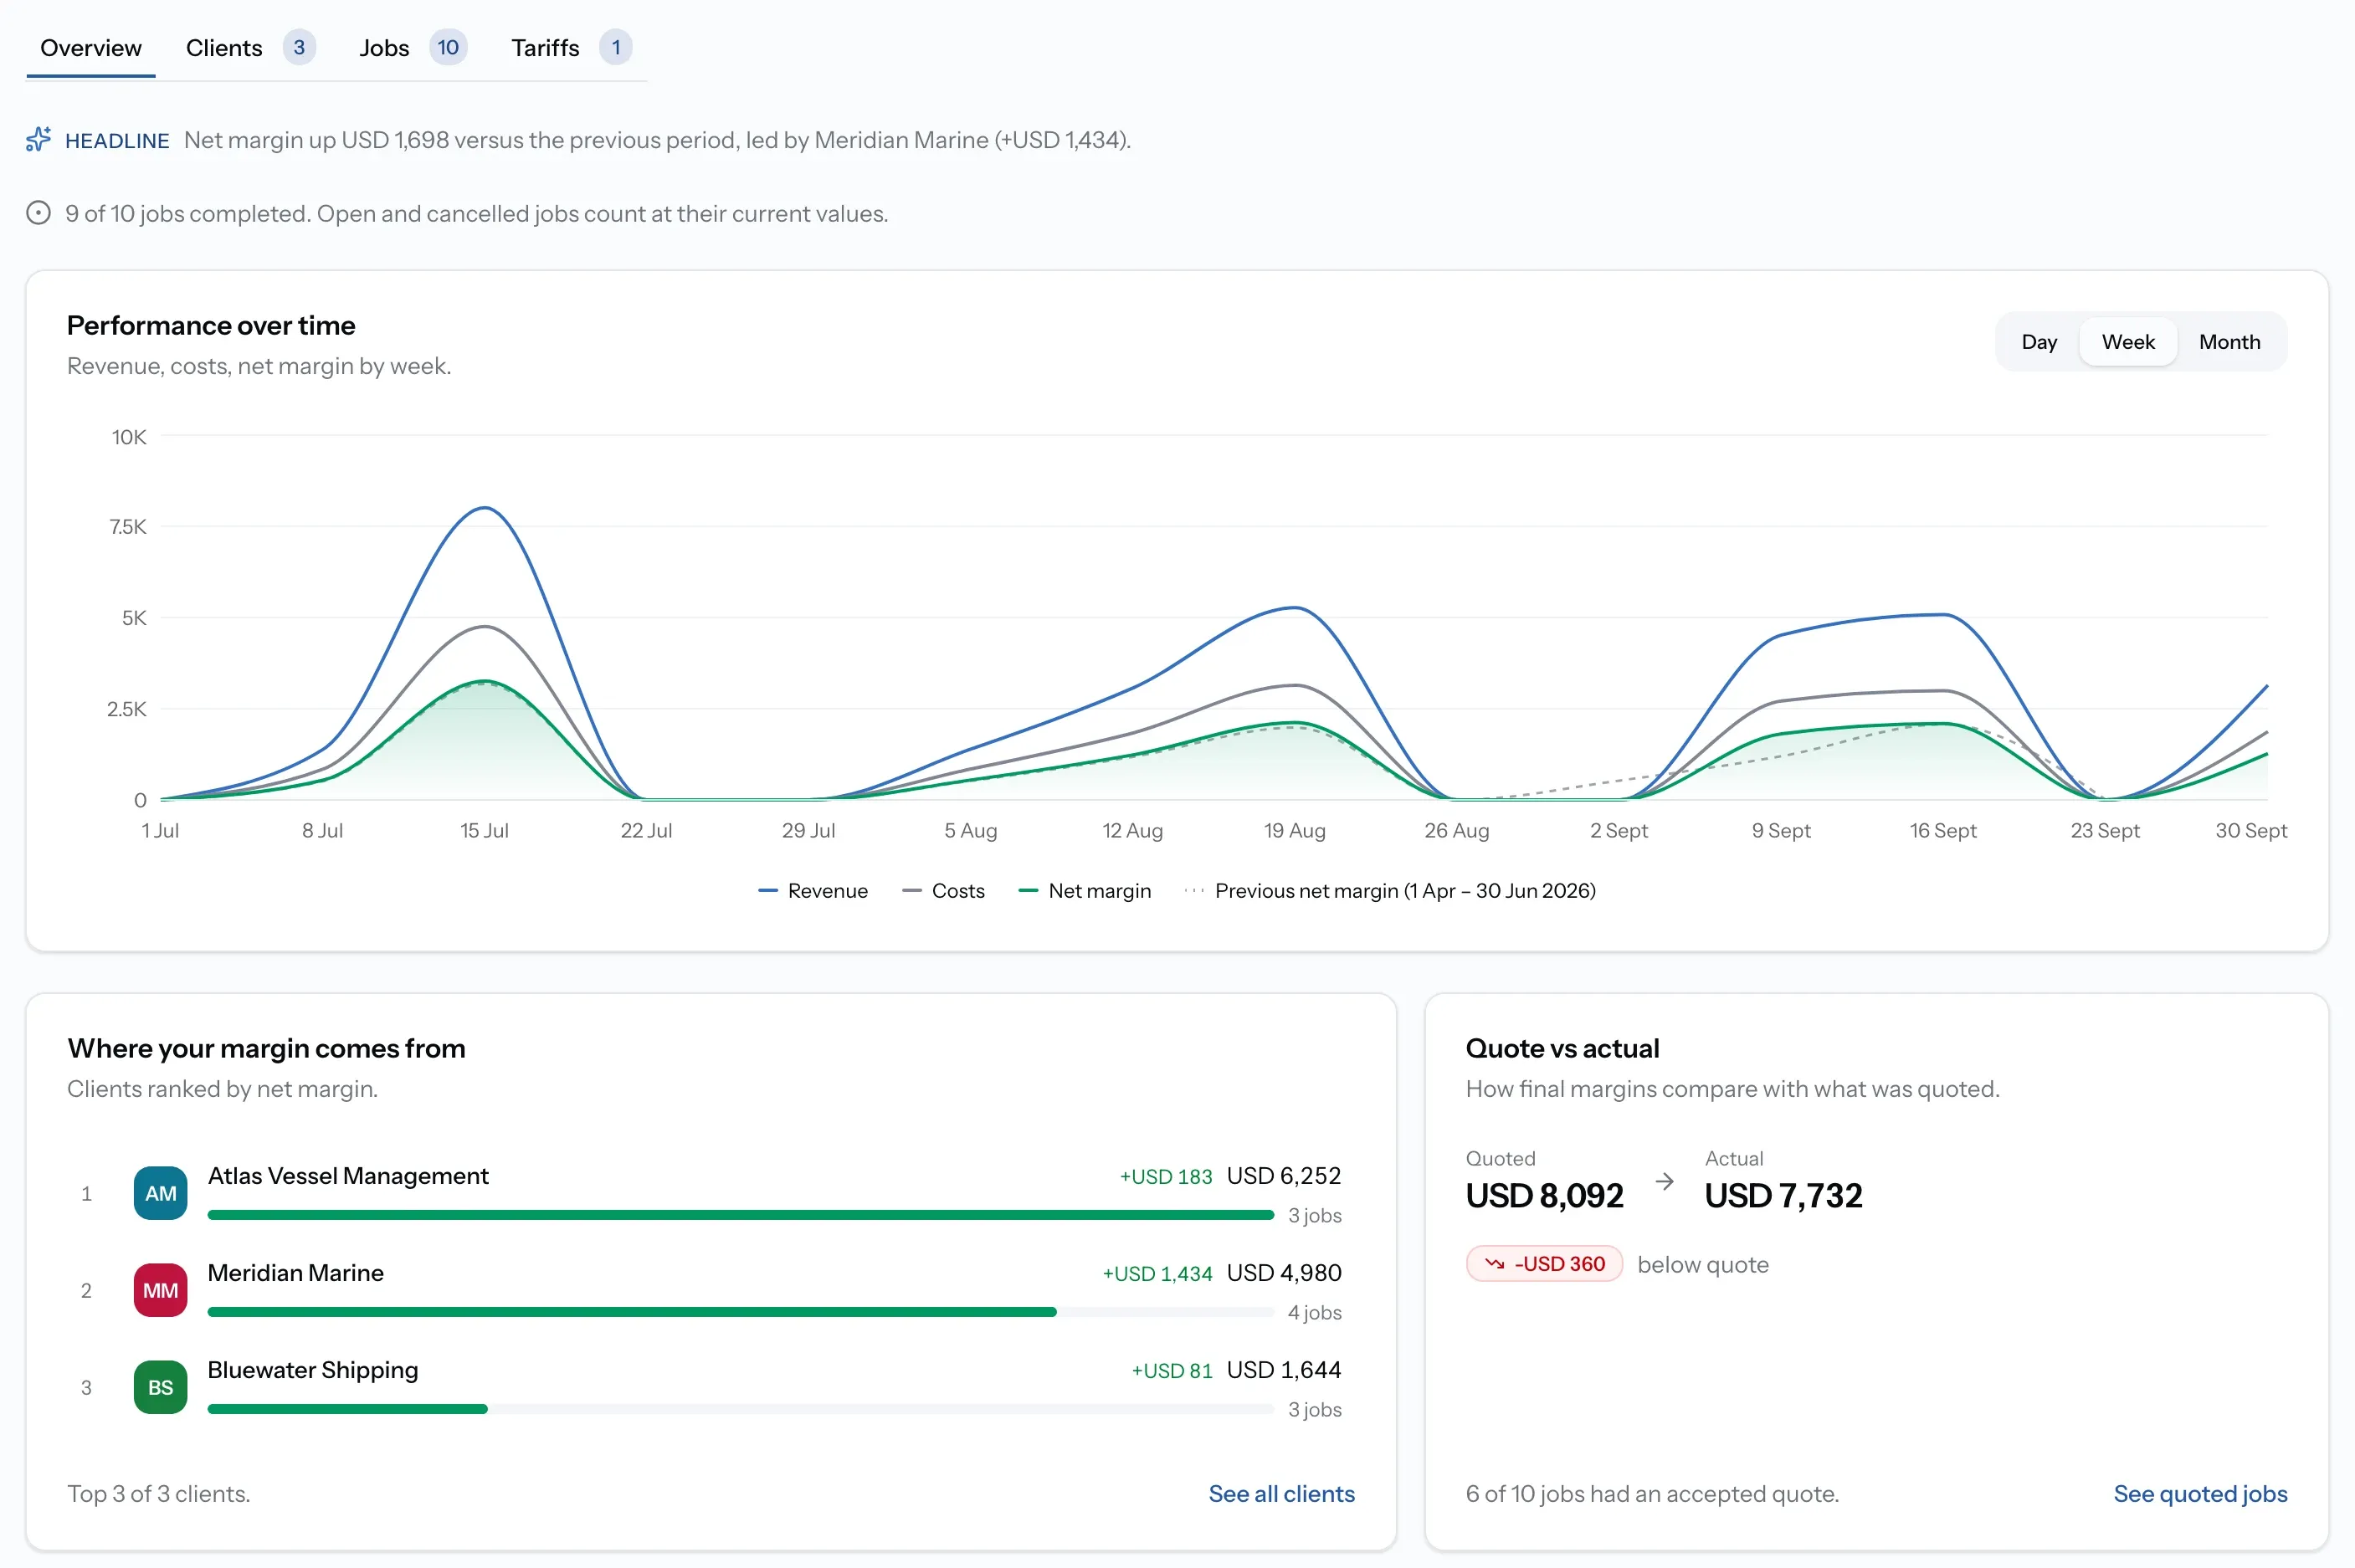Viewport: 2355px width, 1568px height.
Task: Open the Overview tab
Action: click(91, 48)
